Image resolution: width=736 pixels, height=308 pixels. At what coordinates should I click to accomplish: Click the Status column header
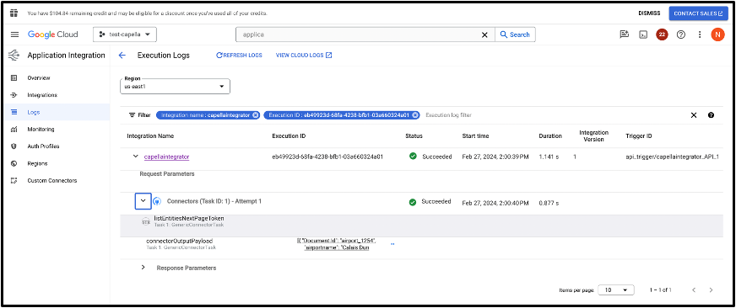pyautogui.click(x=414, y=136)
